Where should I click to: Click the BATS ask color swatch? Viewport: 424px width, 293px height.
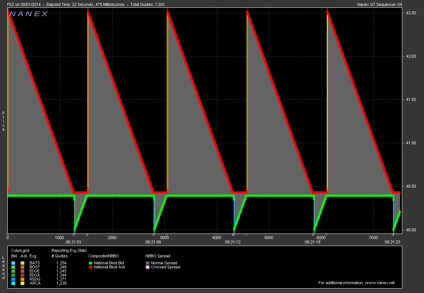(x=22, y=263)
